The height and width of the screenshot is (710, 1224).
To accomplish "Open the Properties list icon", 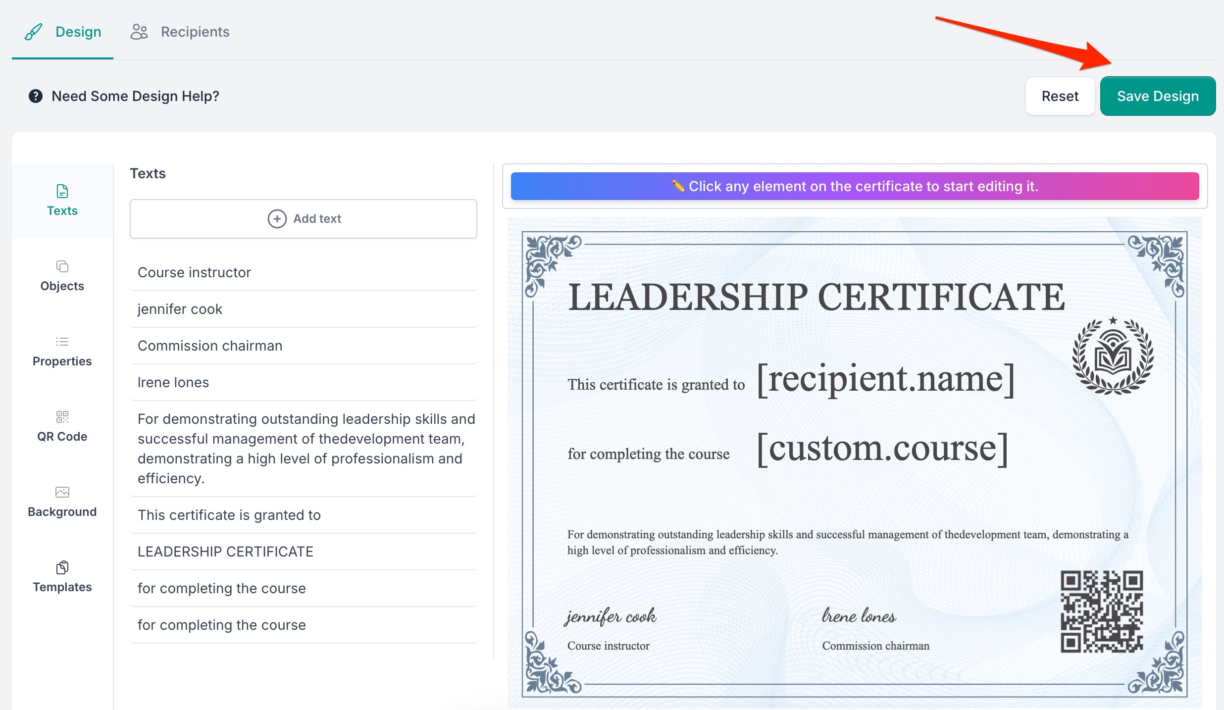I will (x=62, y=342).
